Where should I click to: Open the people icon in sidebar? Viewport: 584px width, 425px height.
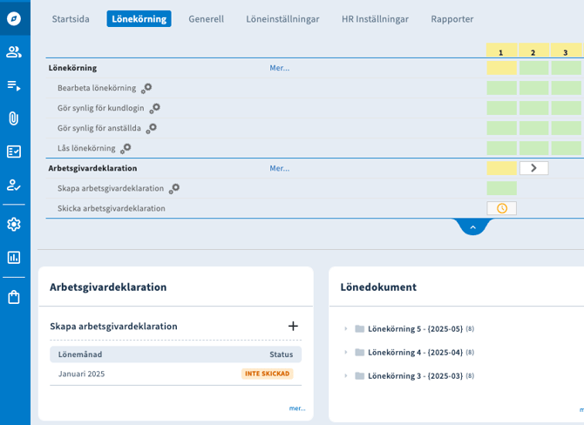point(14,51)
